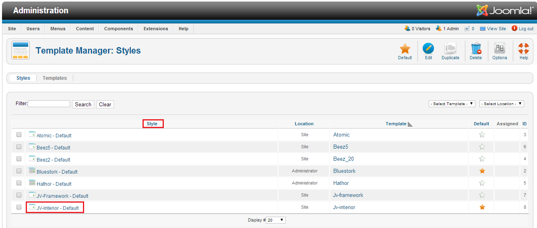Check the Beez2 - Default row checkbox
Image resolution: width=537 pixels, height=228 pixels.
[x=19, y=159]
